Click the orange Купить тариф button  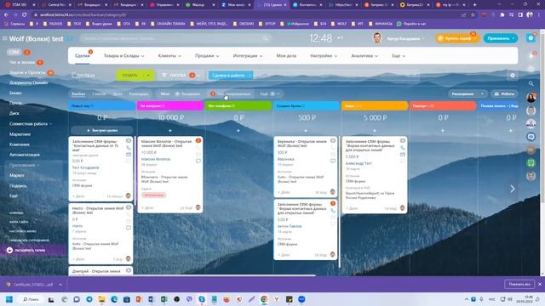point(457,38)
